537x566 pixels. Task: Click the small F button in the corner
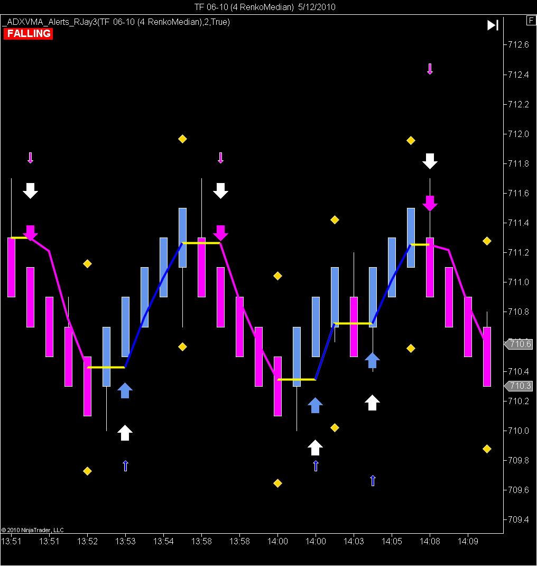pos(531,21)
